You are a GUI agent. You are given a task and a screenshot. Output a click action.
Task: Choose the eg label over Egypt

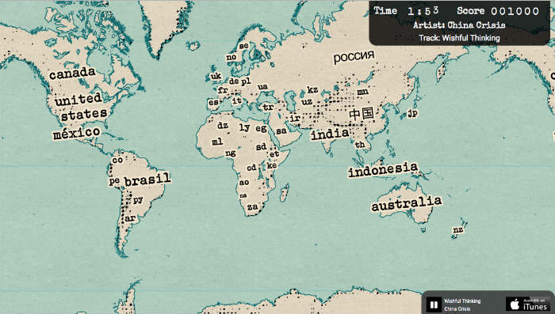pos(261,128)
